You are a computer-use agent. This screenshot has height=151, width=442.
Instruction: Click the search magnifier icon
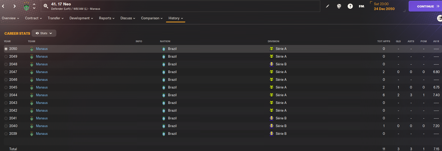46,6
